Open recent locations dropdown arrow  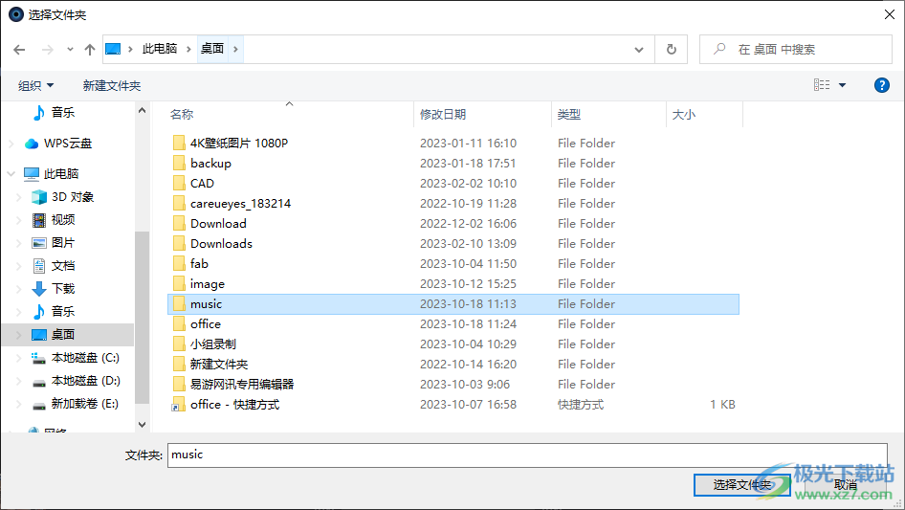point(70,50)
